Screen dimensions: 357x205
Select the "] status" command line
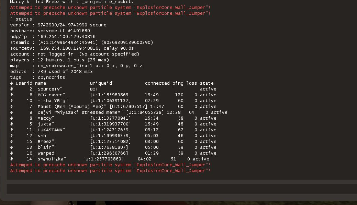coord(21,19)
